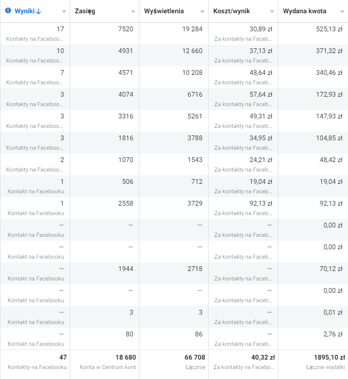Click the Wydana kwota column header
Viewport: 348px width, 379px height.
(304, 11)
